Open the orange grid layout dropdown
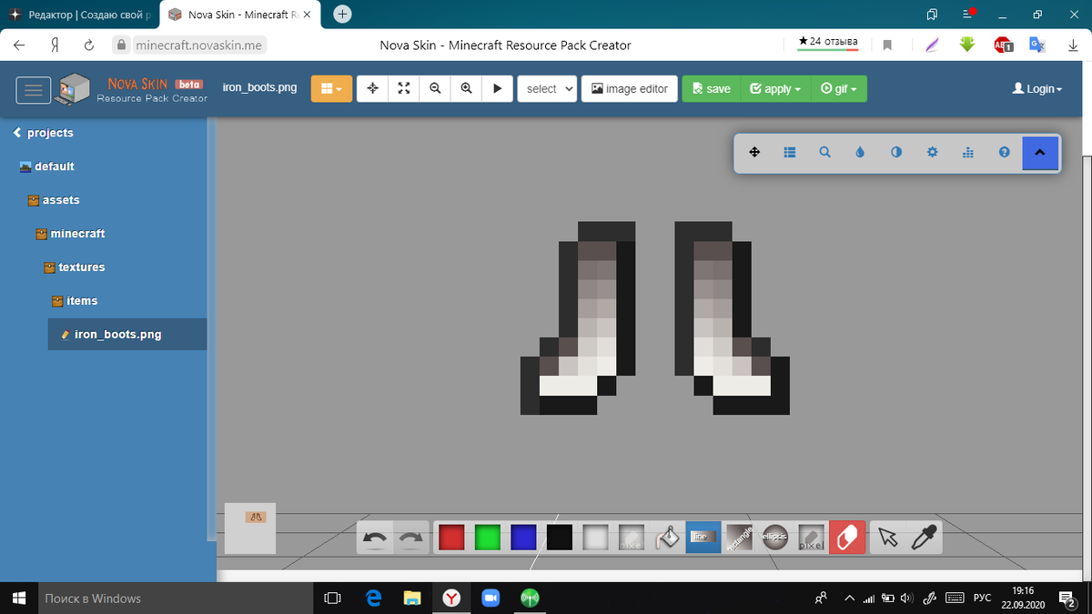Viewport: 1092px width, 614px height. [331, 89]
